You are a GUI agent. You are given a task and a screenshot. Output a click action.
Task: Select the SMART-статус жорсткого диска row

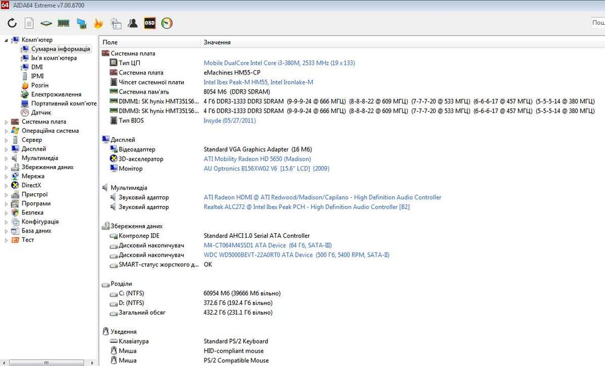(157, 265)
